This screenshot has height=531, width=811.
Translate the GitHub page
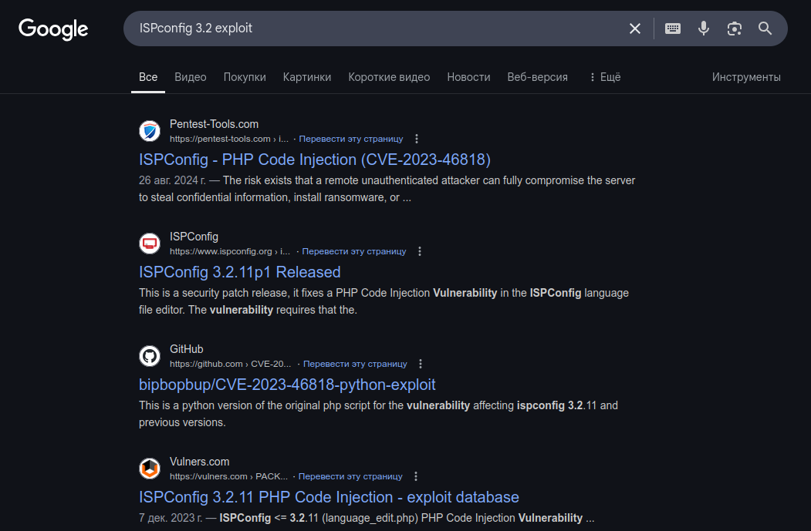(355, 365)
